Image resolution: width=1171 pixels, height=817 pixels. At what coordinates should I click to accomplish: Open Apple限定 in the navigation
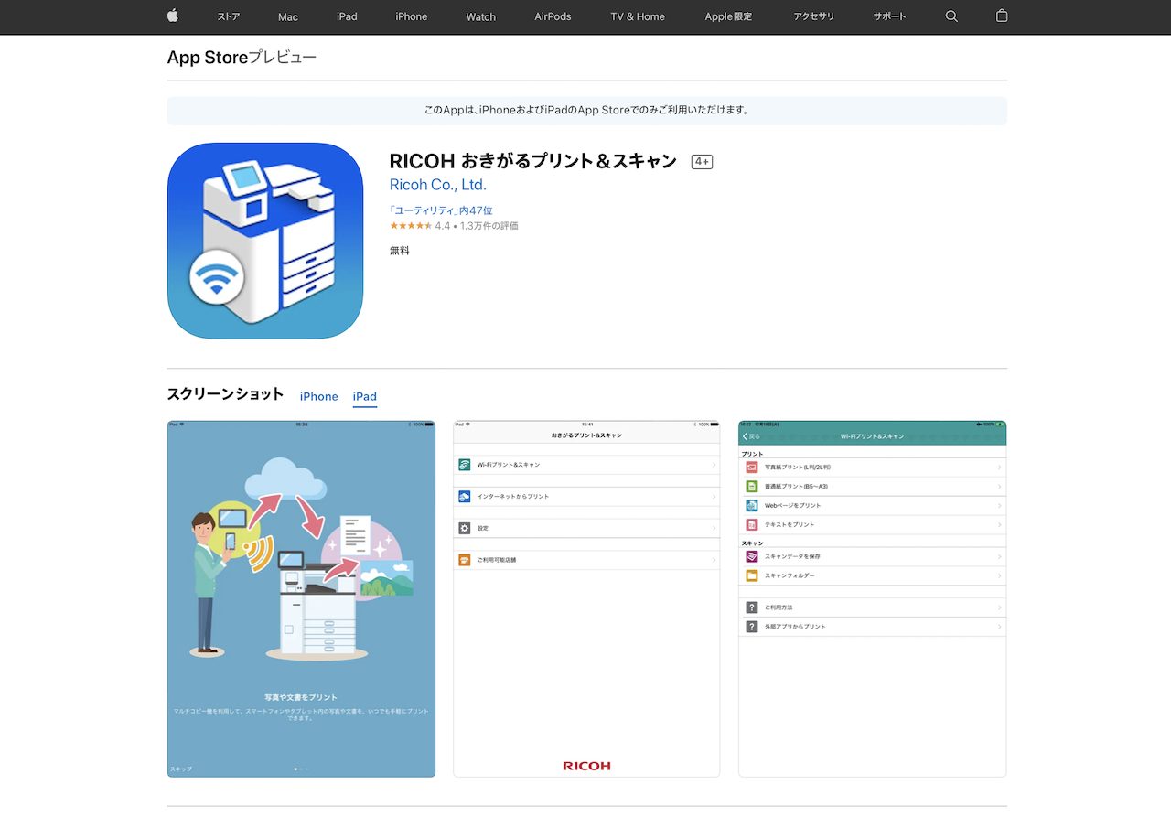[x=728, y=16]
